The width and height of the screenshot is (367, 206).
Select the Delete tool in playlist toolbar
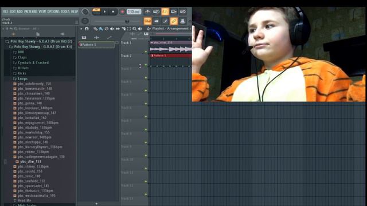click(x=107, y=29)
